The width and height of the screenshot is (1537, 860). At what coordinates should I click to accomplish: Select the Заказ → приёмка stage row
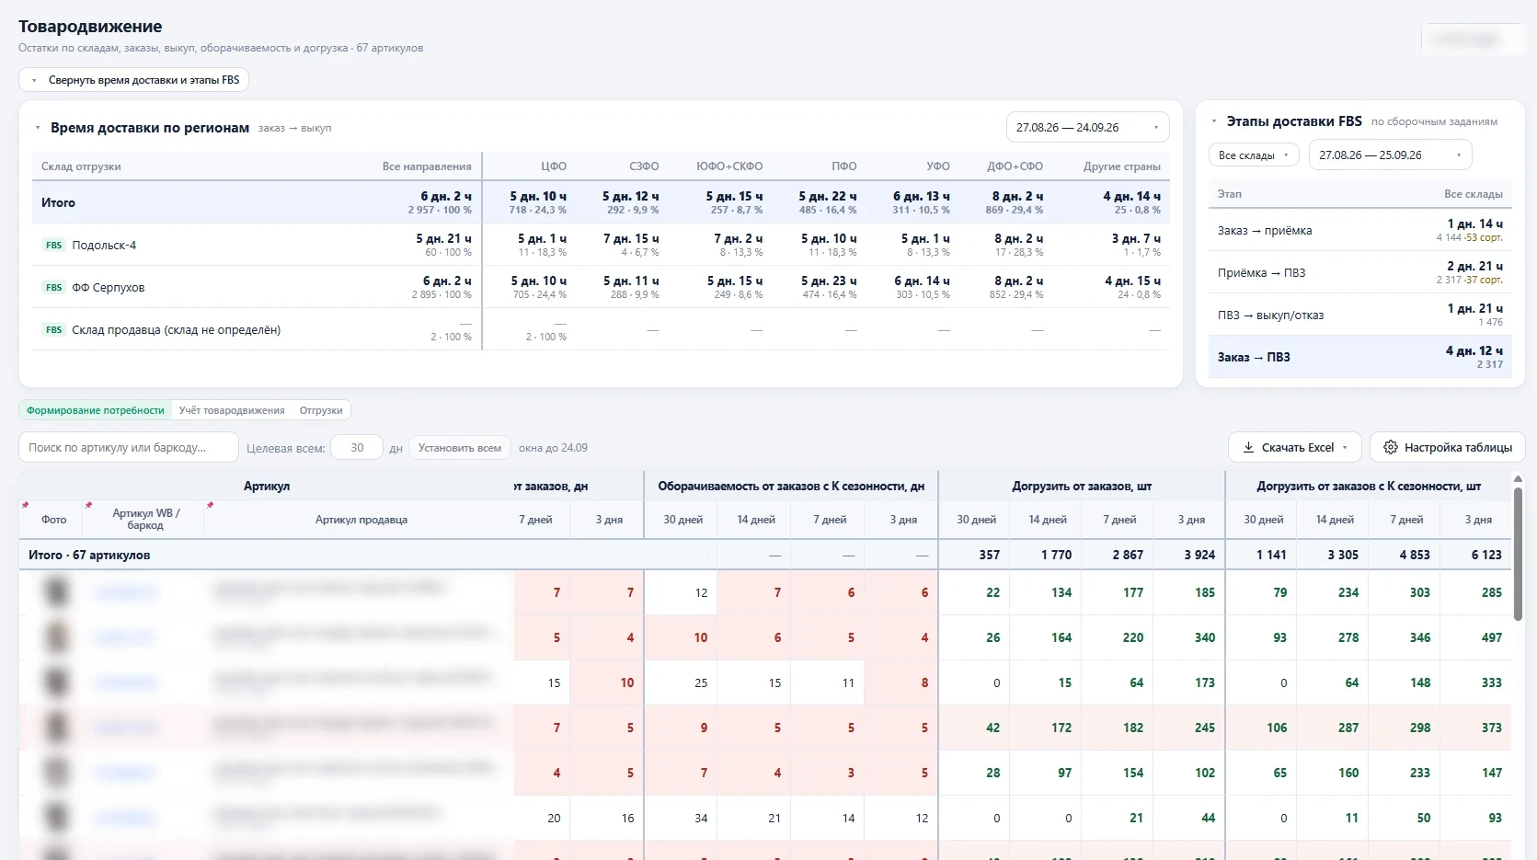pos(1359,230)
